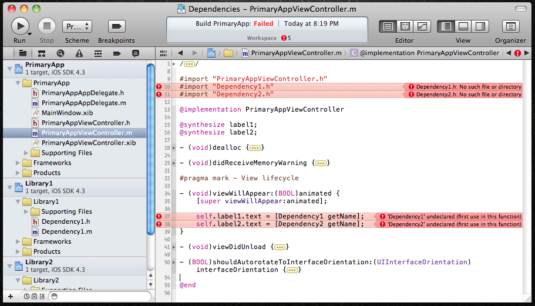Open PrimaryAppViewController.h
The image size is (535, 306).
(x=86, y=123)
